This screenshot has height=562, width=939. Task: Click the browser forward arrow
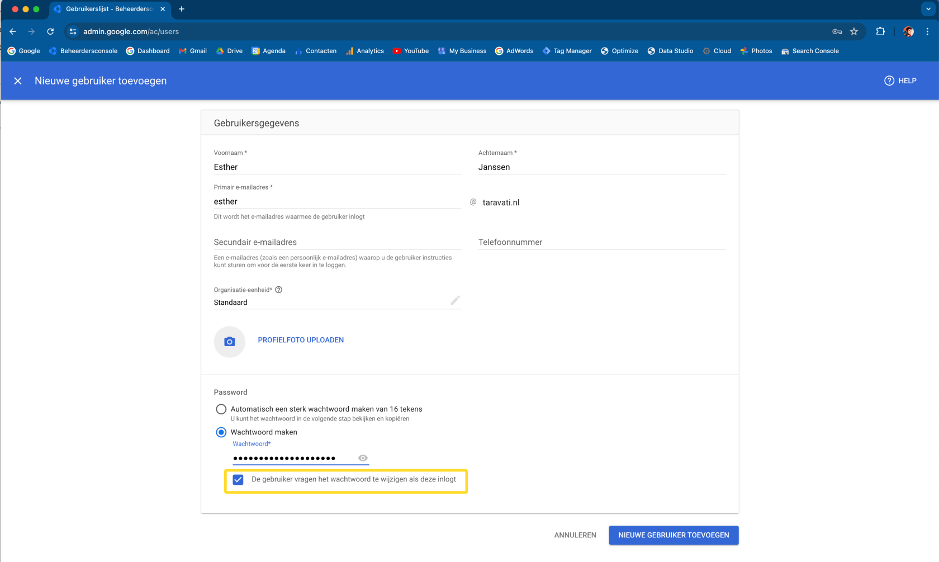point(31,32)
